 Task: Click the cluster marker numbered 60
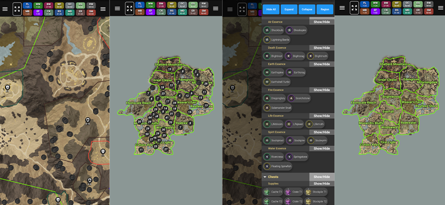pos(159,105)
